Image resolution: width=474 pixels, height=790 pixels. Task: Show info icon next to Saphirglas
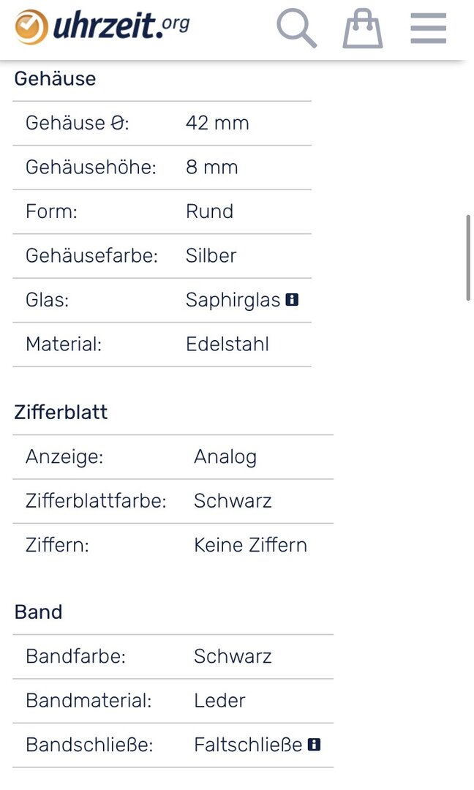292,300
